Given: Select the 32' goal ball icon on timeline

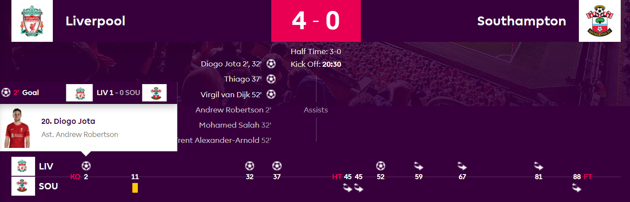Looking at the screenshot, I should pyautogui.click(x=250, y=166).
